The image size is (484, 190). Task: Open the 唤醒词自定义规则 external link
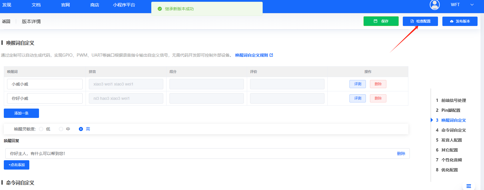pos(254,55)
